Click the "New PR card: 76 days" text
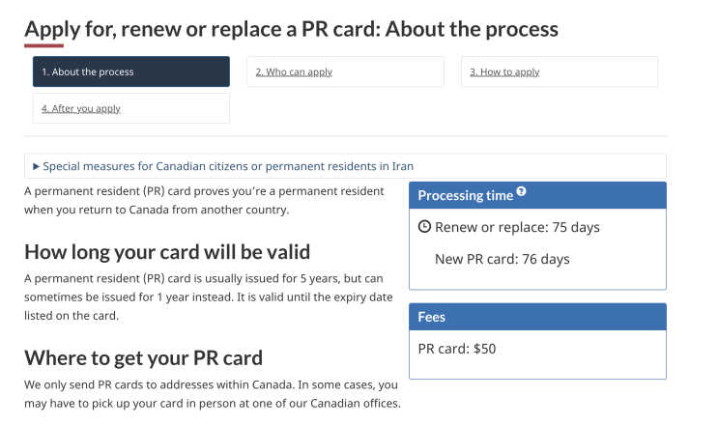 pos(503,259)
